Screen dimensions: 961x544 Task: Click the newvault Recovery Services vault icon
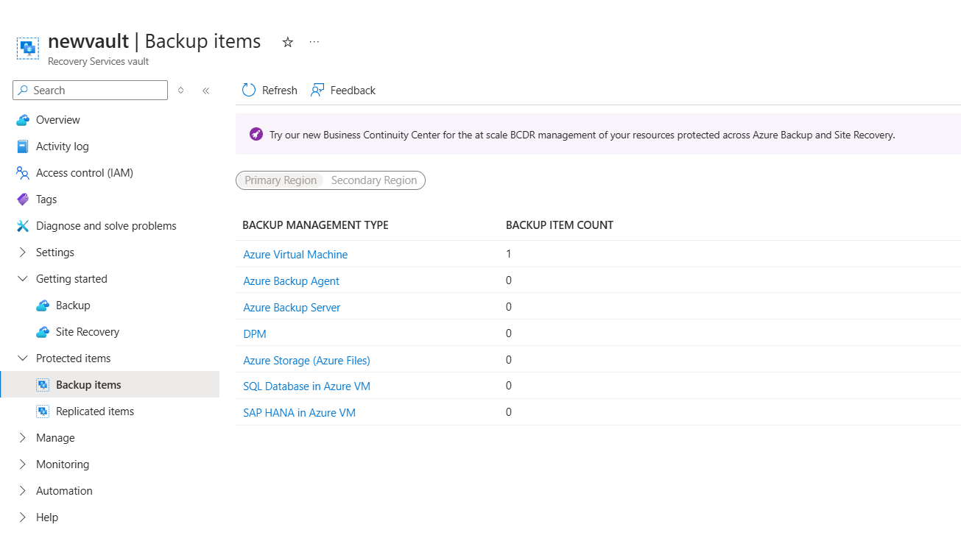28,49
